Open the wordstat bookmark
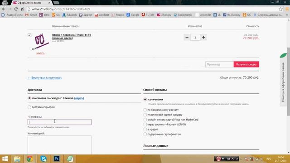This screenshot has height=163, width=290. (101, 15)
